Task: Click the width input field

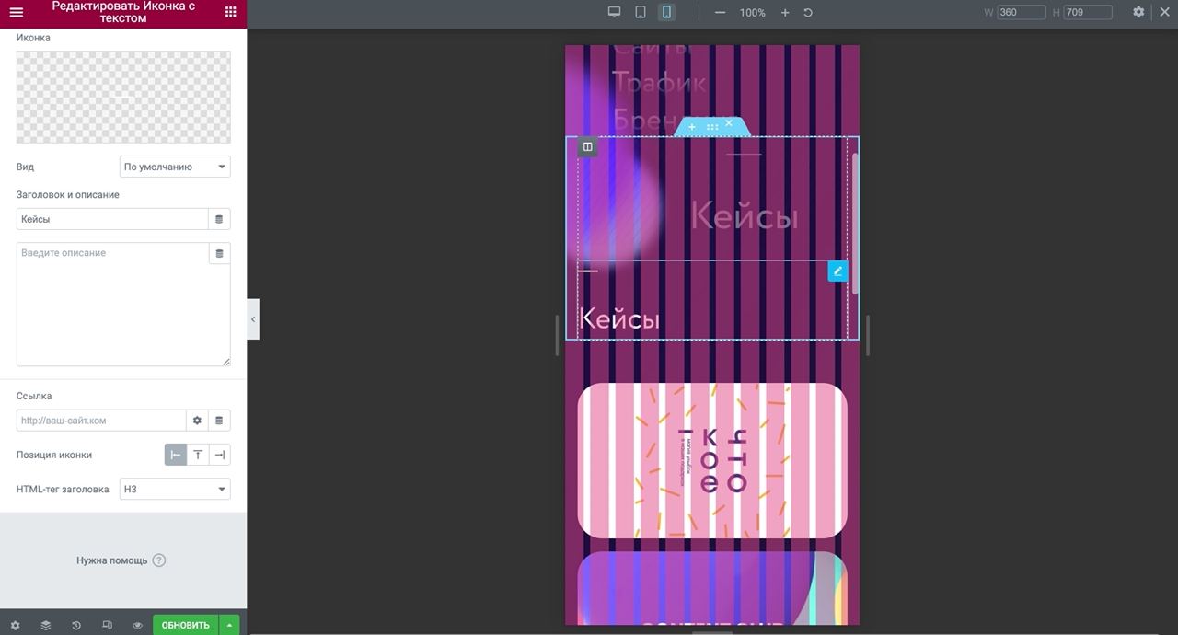Action: (x=1021, y=12)
